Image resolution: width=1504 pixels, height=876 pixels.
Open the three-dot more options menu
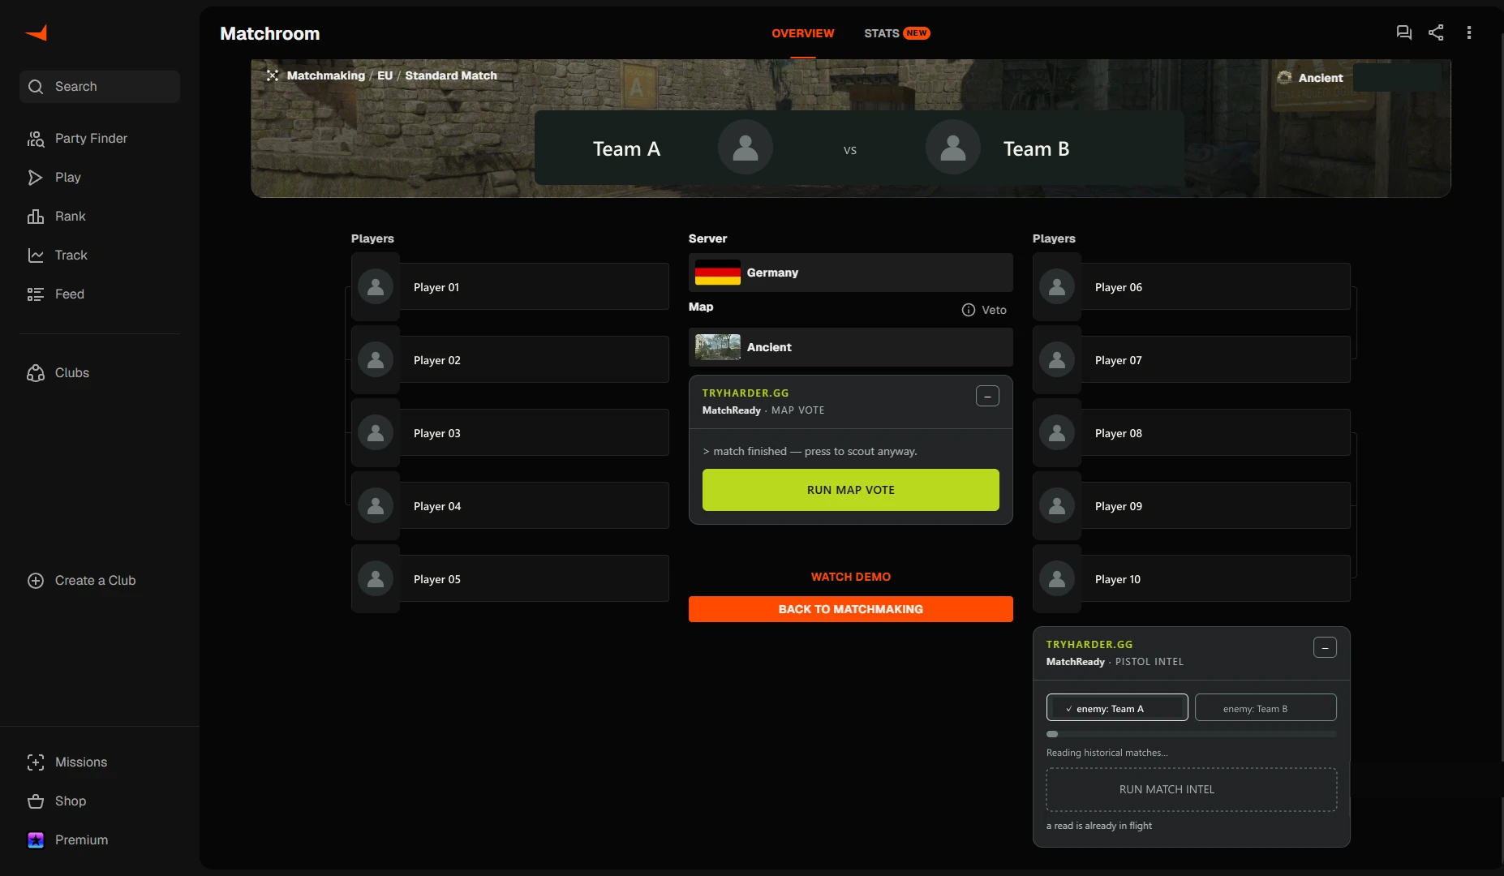point(1469,32)
